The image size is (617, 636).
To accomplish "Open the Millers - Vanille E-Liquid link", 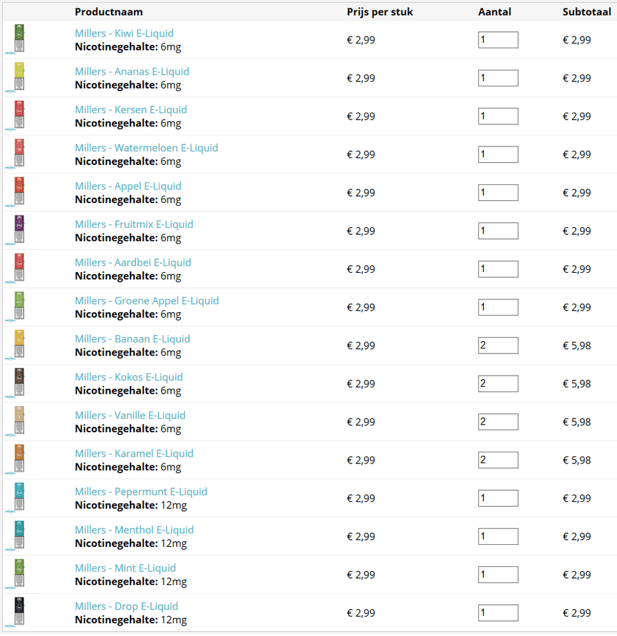I will click(x=130, y=415).
